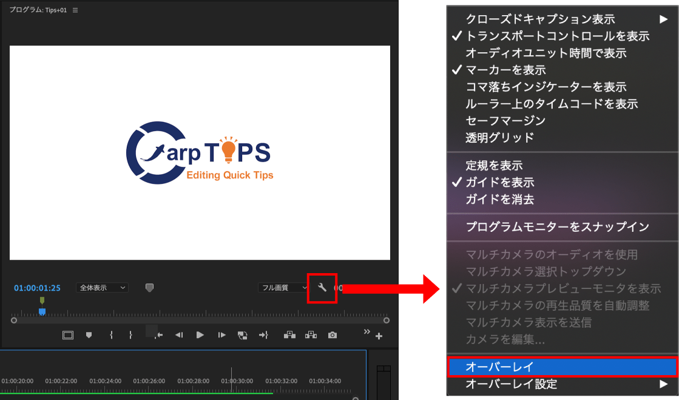
Task: Open the button editor plus icon
Action: (x=379, y=336)
